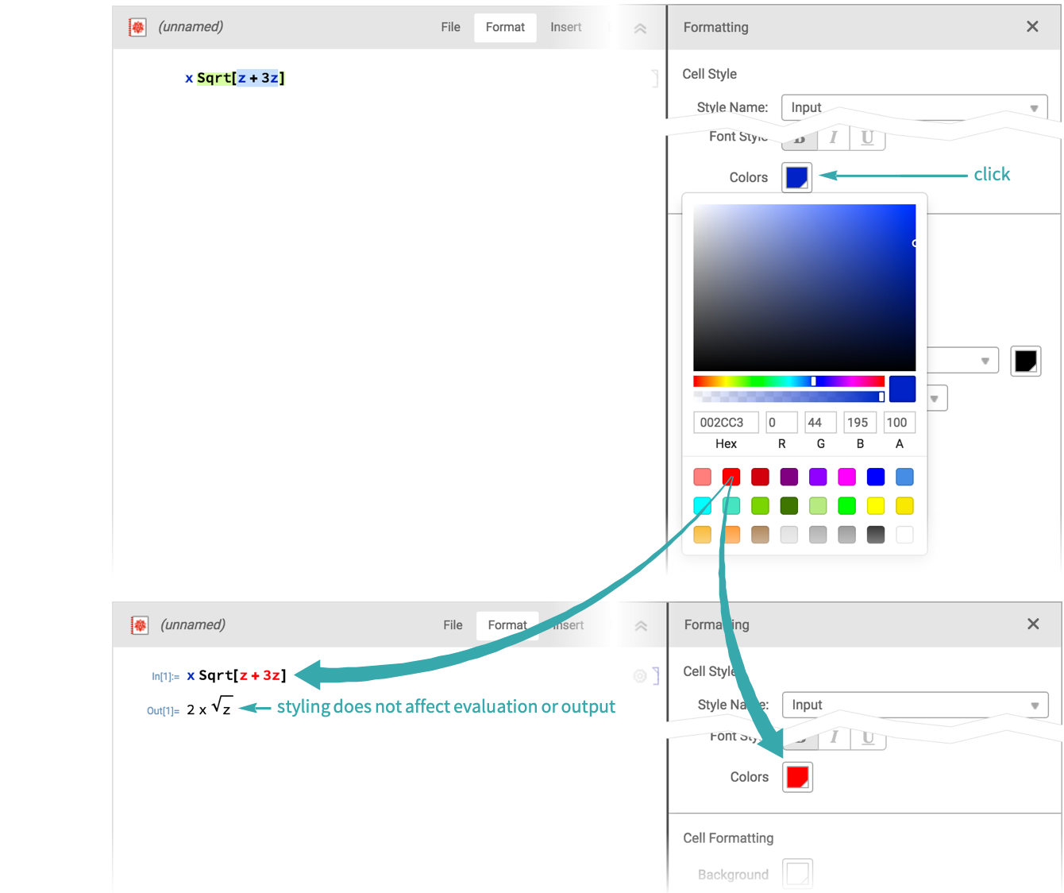The width and height of the screenshot is (1064, 893).
Task: Click the gear icon beside the cell bracket
Action: tap(640, 676)
